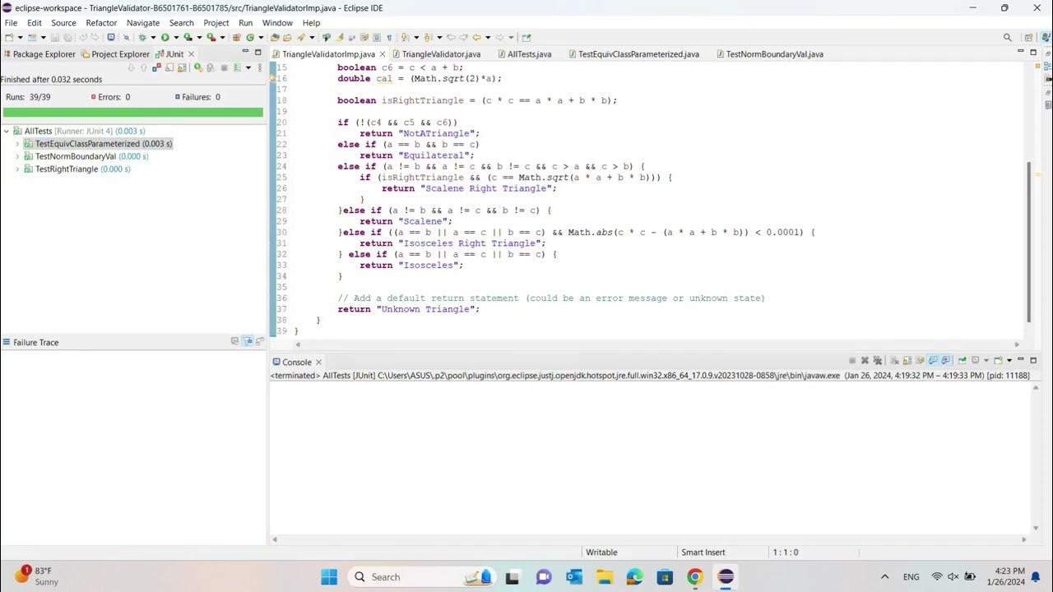1053x592 pixels.
Task: Open the Window menu
Action: pyautogui.click(x=277, y=23)
